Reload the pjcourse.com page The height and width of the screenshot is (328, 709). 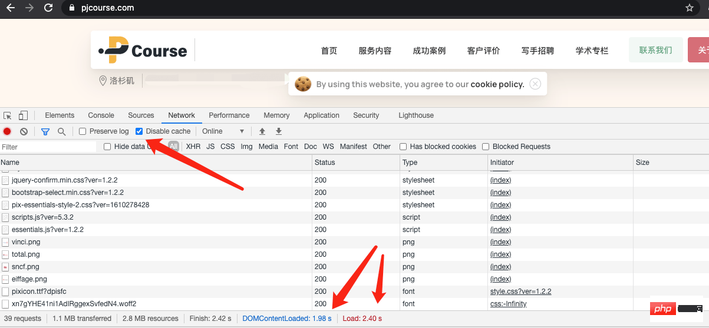click(48, 8)
